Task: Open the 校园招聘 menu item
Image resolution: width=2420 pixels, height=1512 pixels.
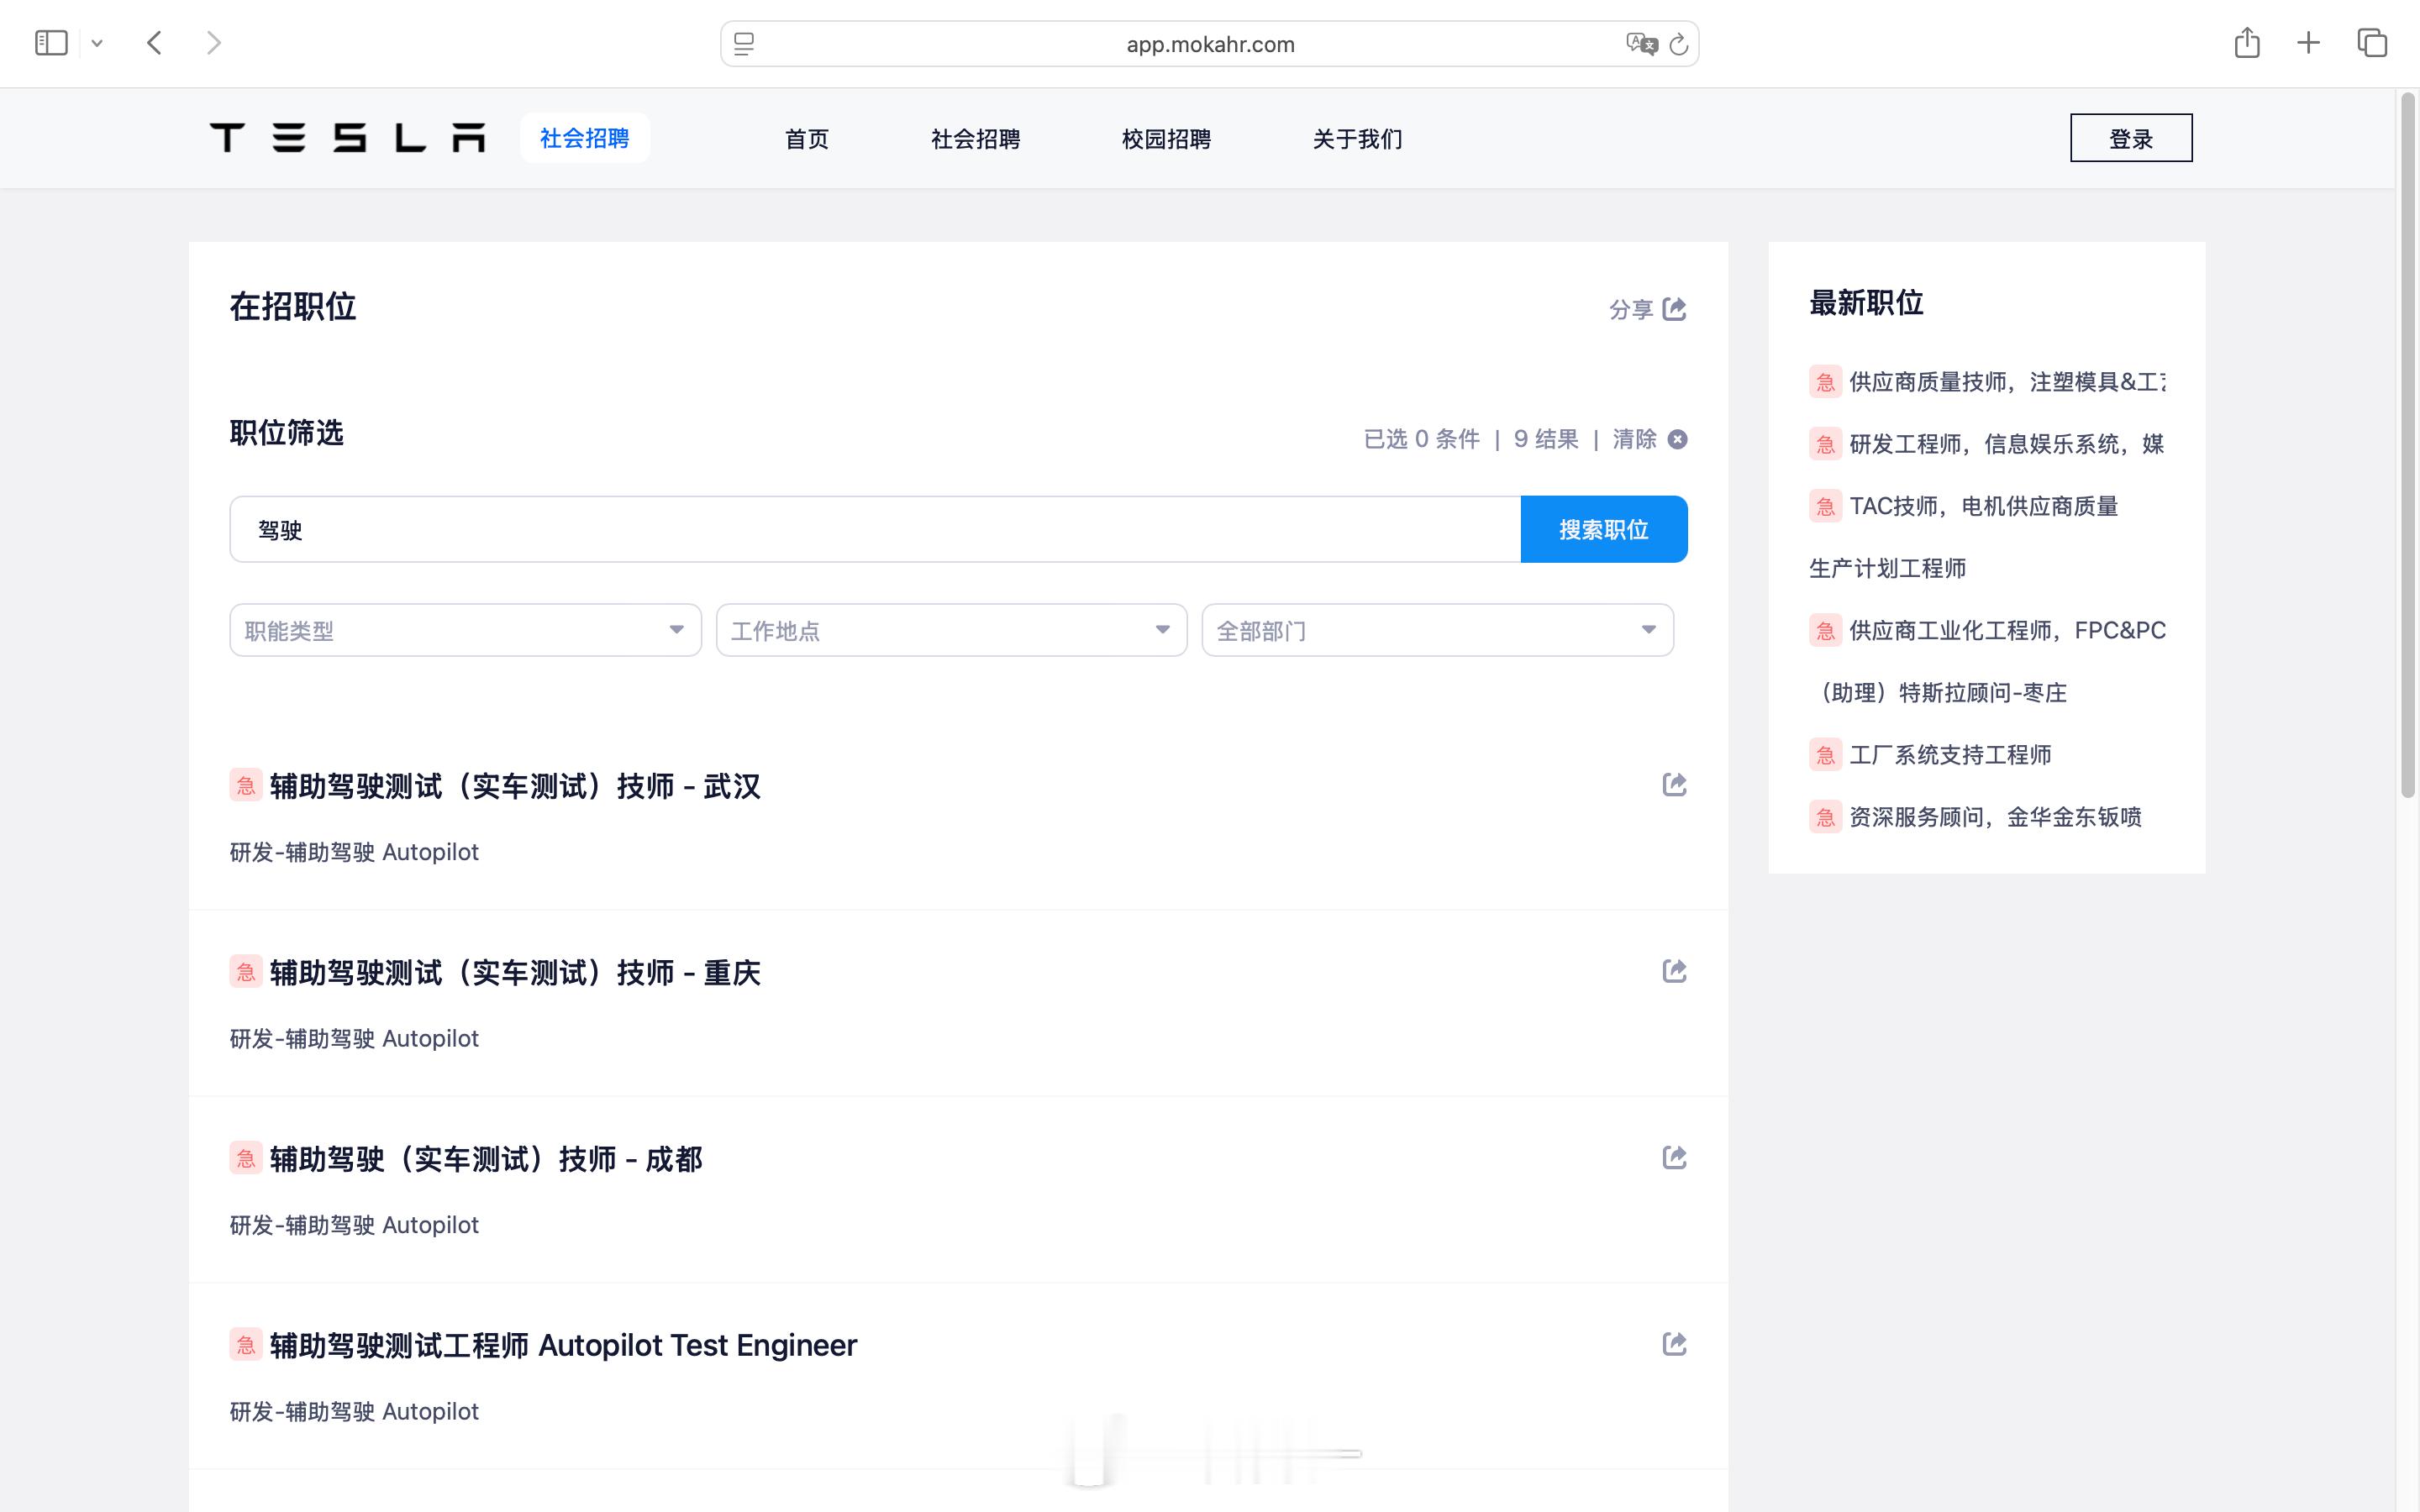Action: coord(1166,139)
